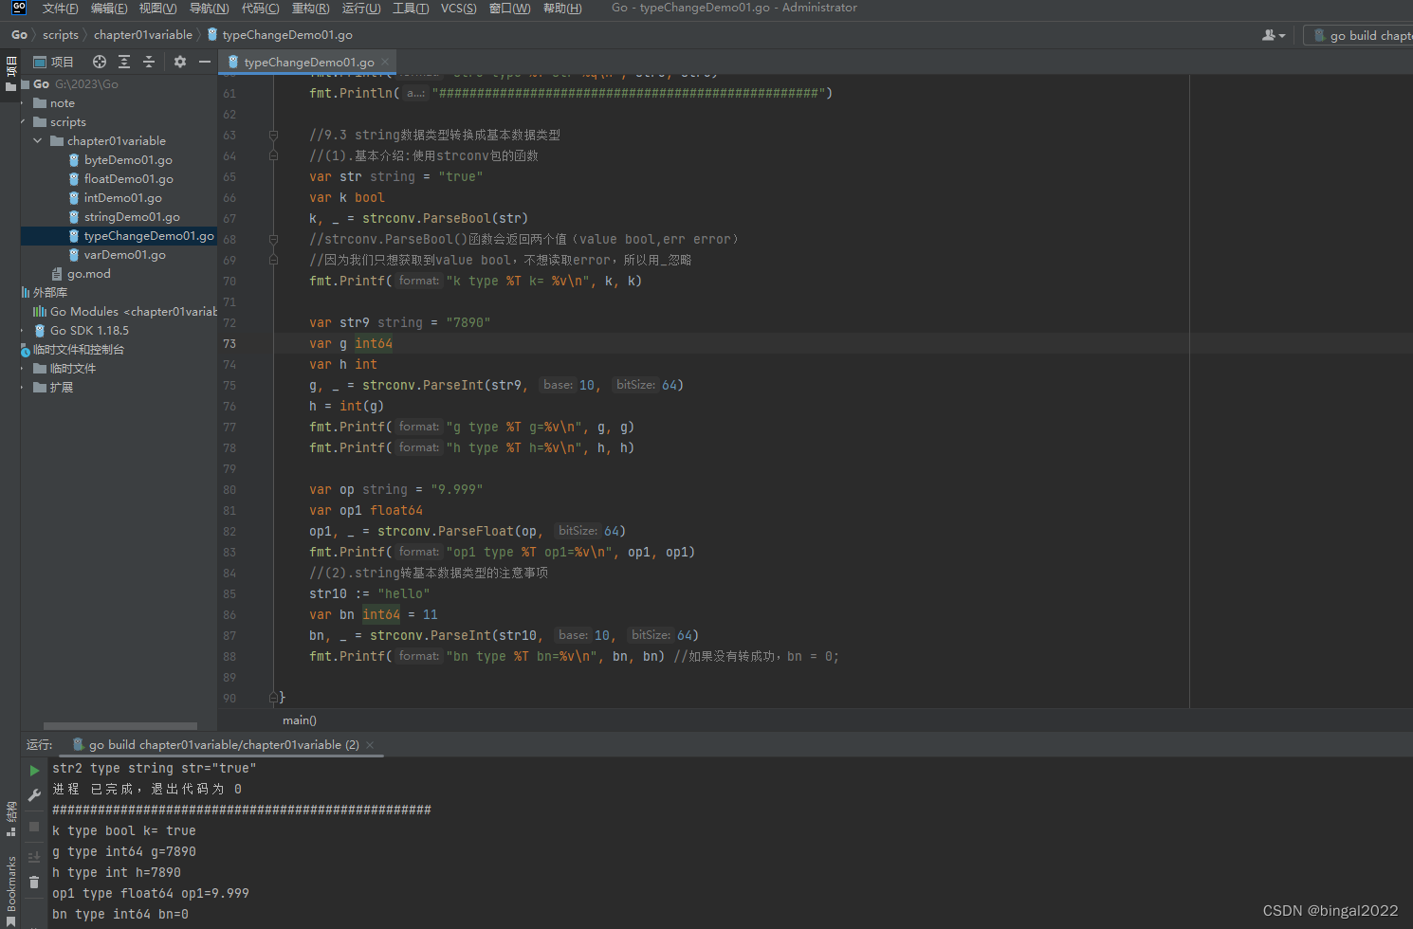Close the go build run tab
1413x929 pixels.
tap(370, 745)
